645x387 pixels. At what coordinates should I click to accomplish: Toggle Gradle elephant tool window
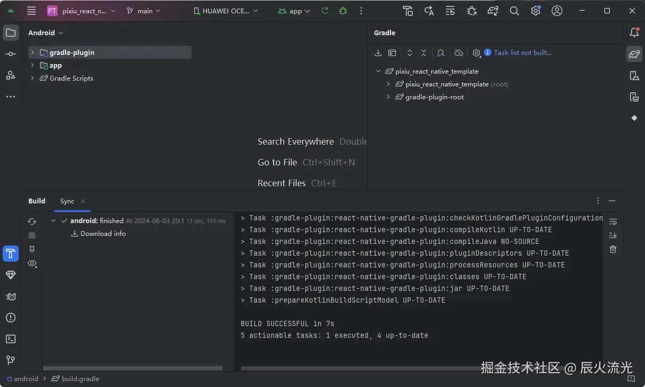[634, 54]
